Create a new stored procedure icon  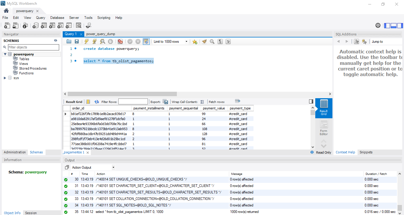tap(60, 26)
